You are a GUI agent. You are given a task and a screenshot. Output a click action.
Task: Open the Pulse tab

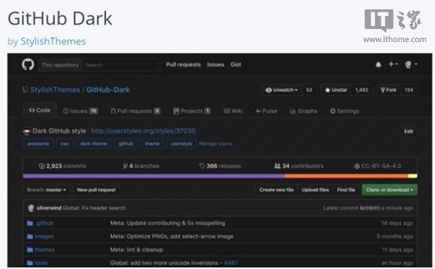click(x=266, y=111)
